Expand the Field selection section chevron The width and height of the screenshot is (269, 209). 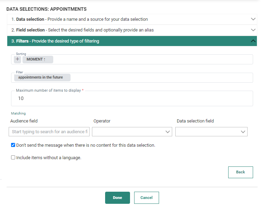point(253,30)
